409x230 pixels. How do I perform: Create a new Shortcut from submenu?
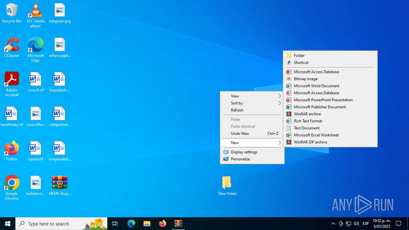click(330, 63)
